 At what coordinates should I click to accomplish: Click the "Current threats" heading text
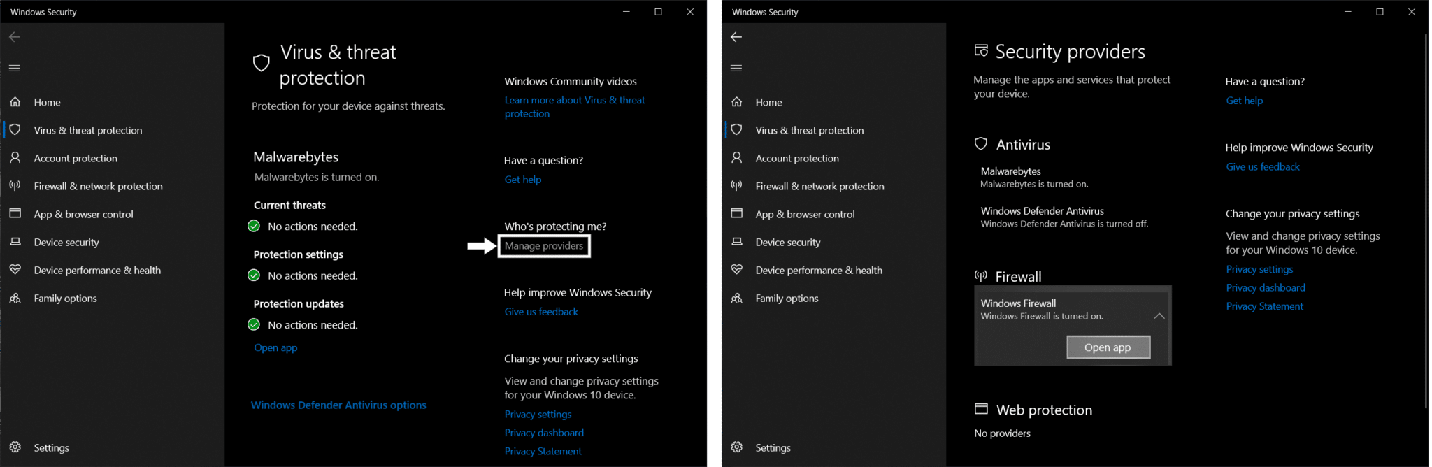click(289, 206)
